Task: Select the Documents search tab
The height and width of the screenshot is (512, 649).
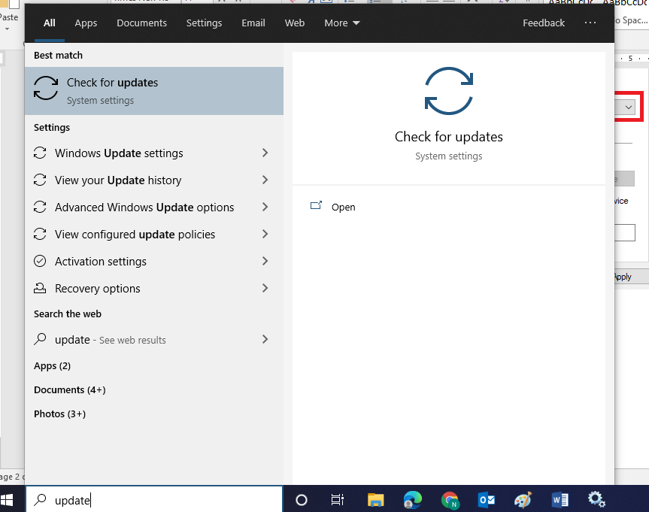Action: click(x=141, y=23)
